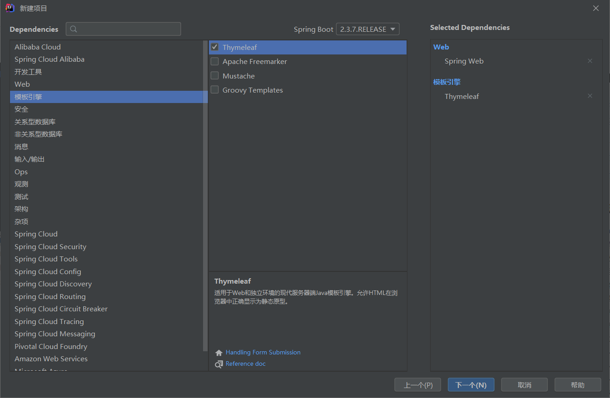Choose the Web category
The width and height of the screenshot is (610, 398).
(106, 84)
